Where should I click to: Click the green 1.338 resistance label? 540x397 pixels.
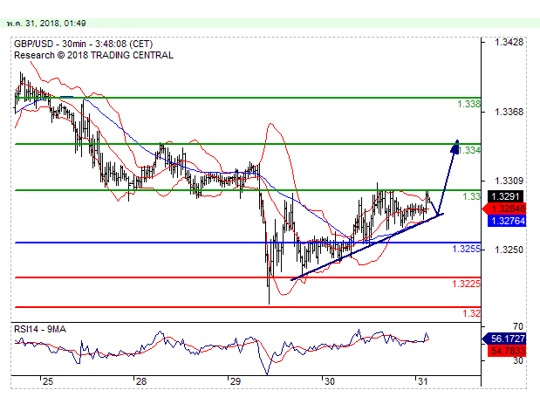tap(468, 104)
